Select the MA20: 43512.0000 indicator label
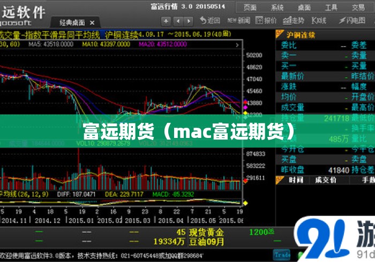 coord(163,44)
